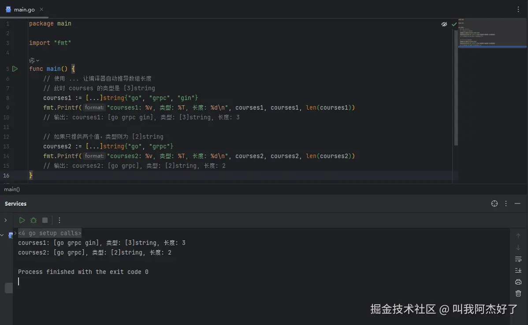Select main() breadcrumb
The width and height of the screenshot is (528, 325).
click(12, 189)
